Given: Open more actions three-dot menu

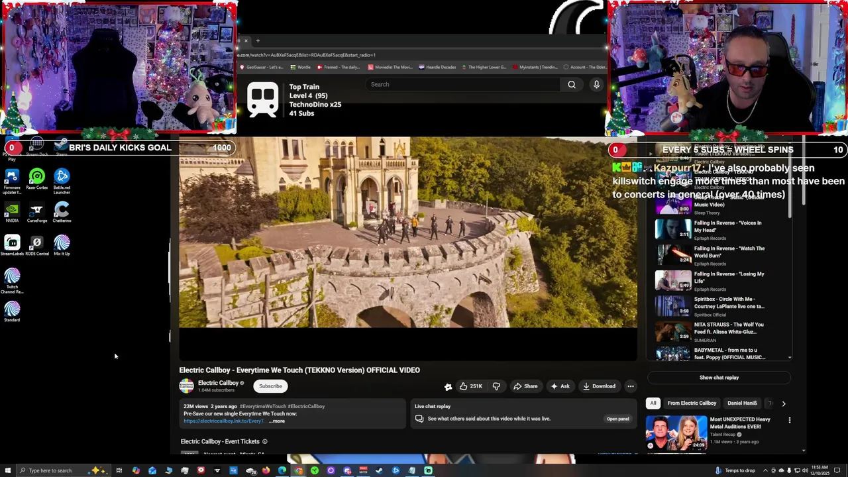Looking at the screenshot, I should pos(631,386).
